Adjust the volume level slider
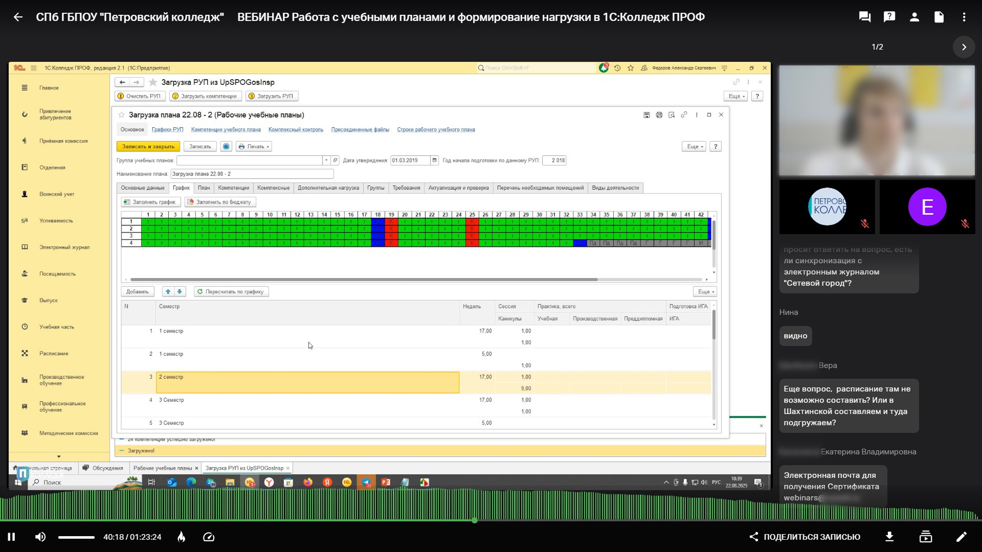This screenshot has width=982, height=552. tap(76, 537)
